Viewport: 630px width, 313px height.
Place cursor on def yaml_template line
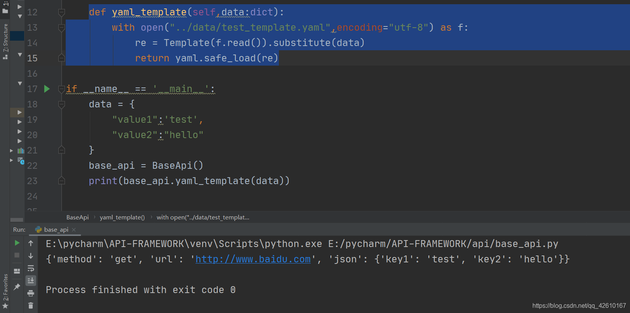(187, 12)
